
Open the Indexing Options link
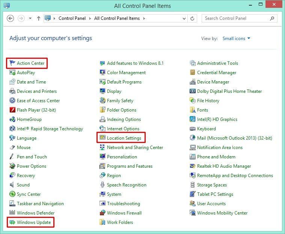(124, 119)
